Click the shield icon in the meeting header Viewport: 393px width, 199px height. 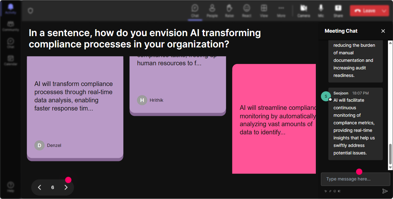30,11
